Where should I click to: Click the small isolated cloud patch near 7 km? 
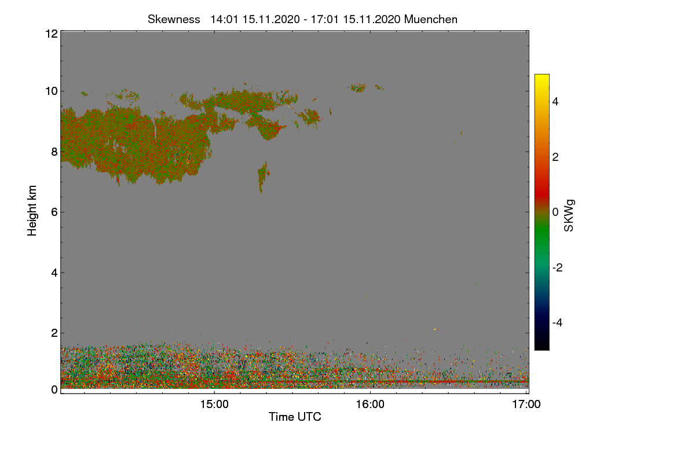click(x=264, y=177)
